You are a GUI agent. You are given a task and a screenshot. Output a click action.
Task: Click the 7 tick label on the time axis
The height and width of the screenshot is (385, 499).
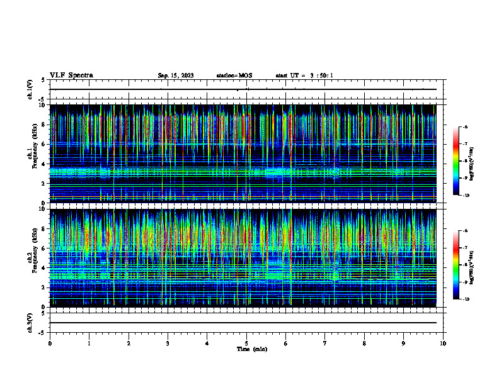(x=325, y=343)
